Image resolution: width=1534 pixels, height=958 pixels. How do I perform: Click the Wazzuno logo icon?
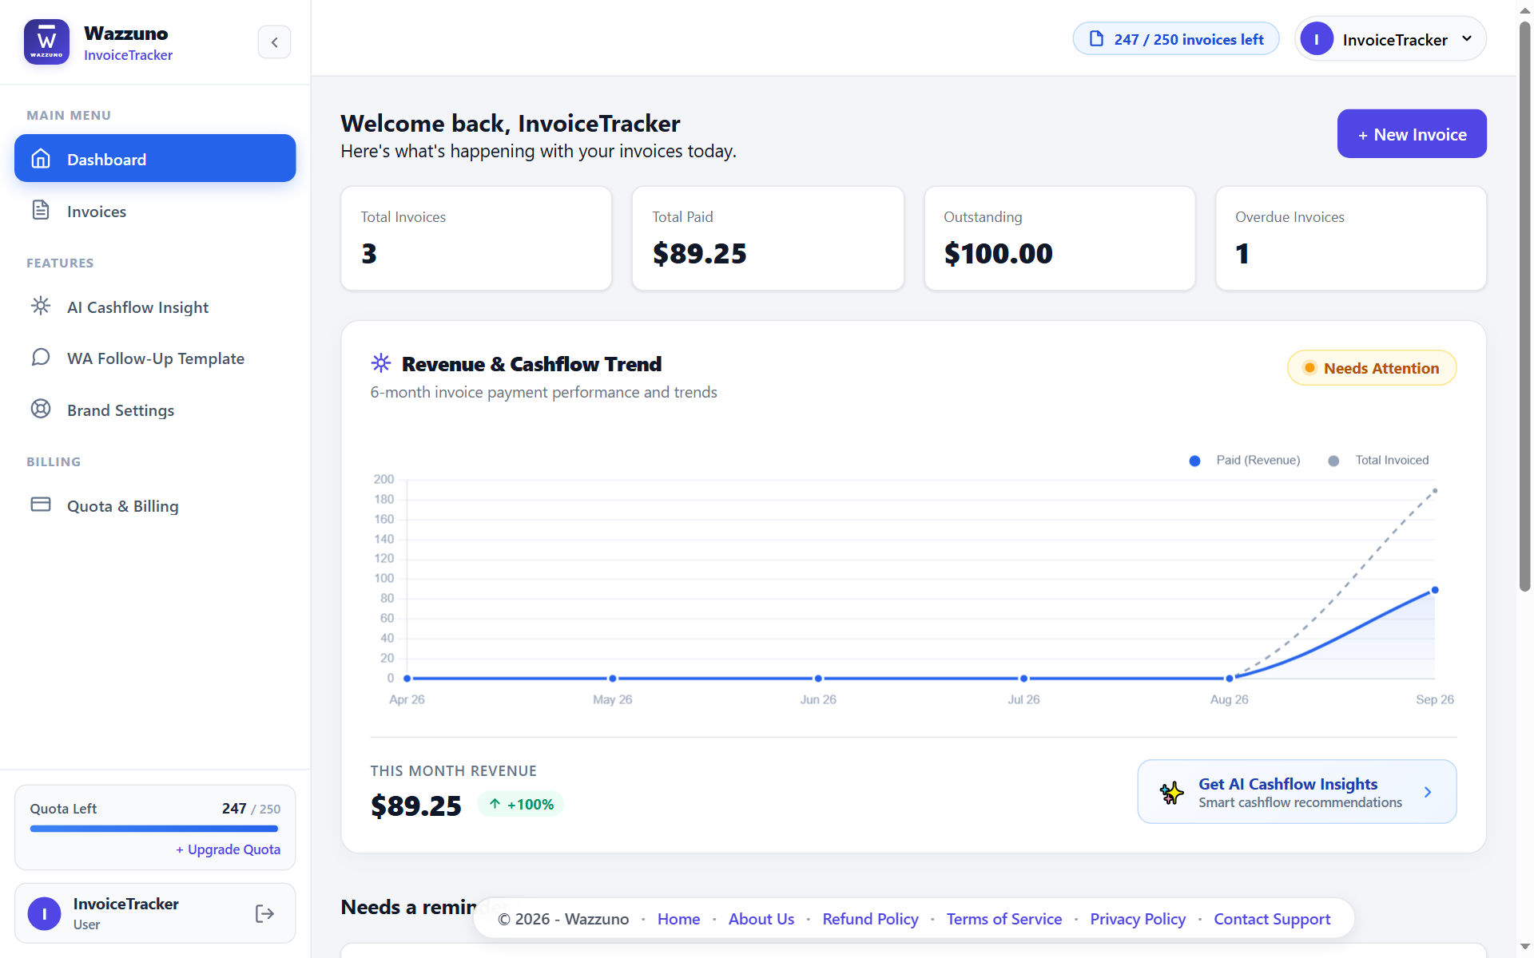tap(46, 42)
